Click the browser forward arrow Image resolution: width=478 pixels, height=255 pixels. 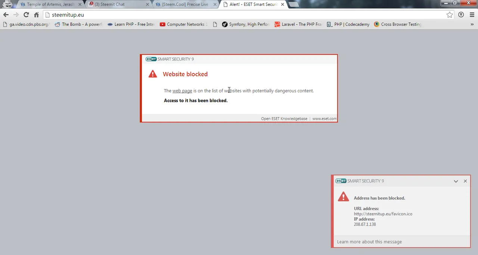[x=16, y=15]
